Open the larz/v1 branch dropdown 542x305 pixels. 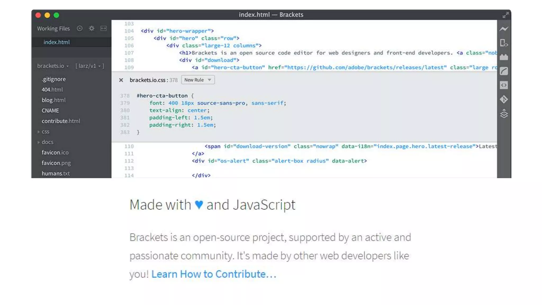click(x=90, y=66)
